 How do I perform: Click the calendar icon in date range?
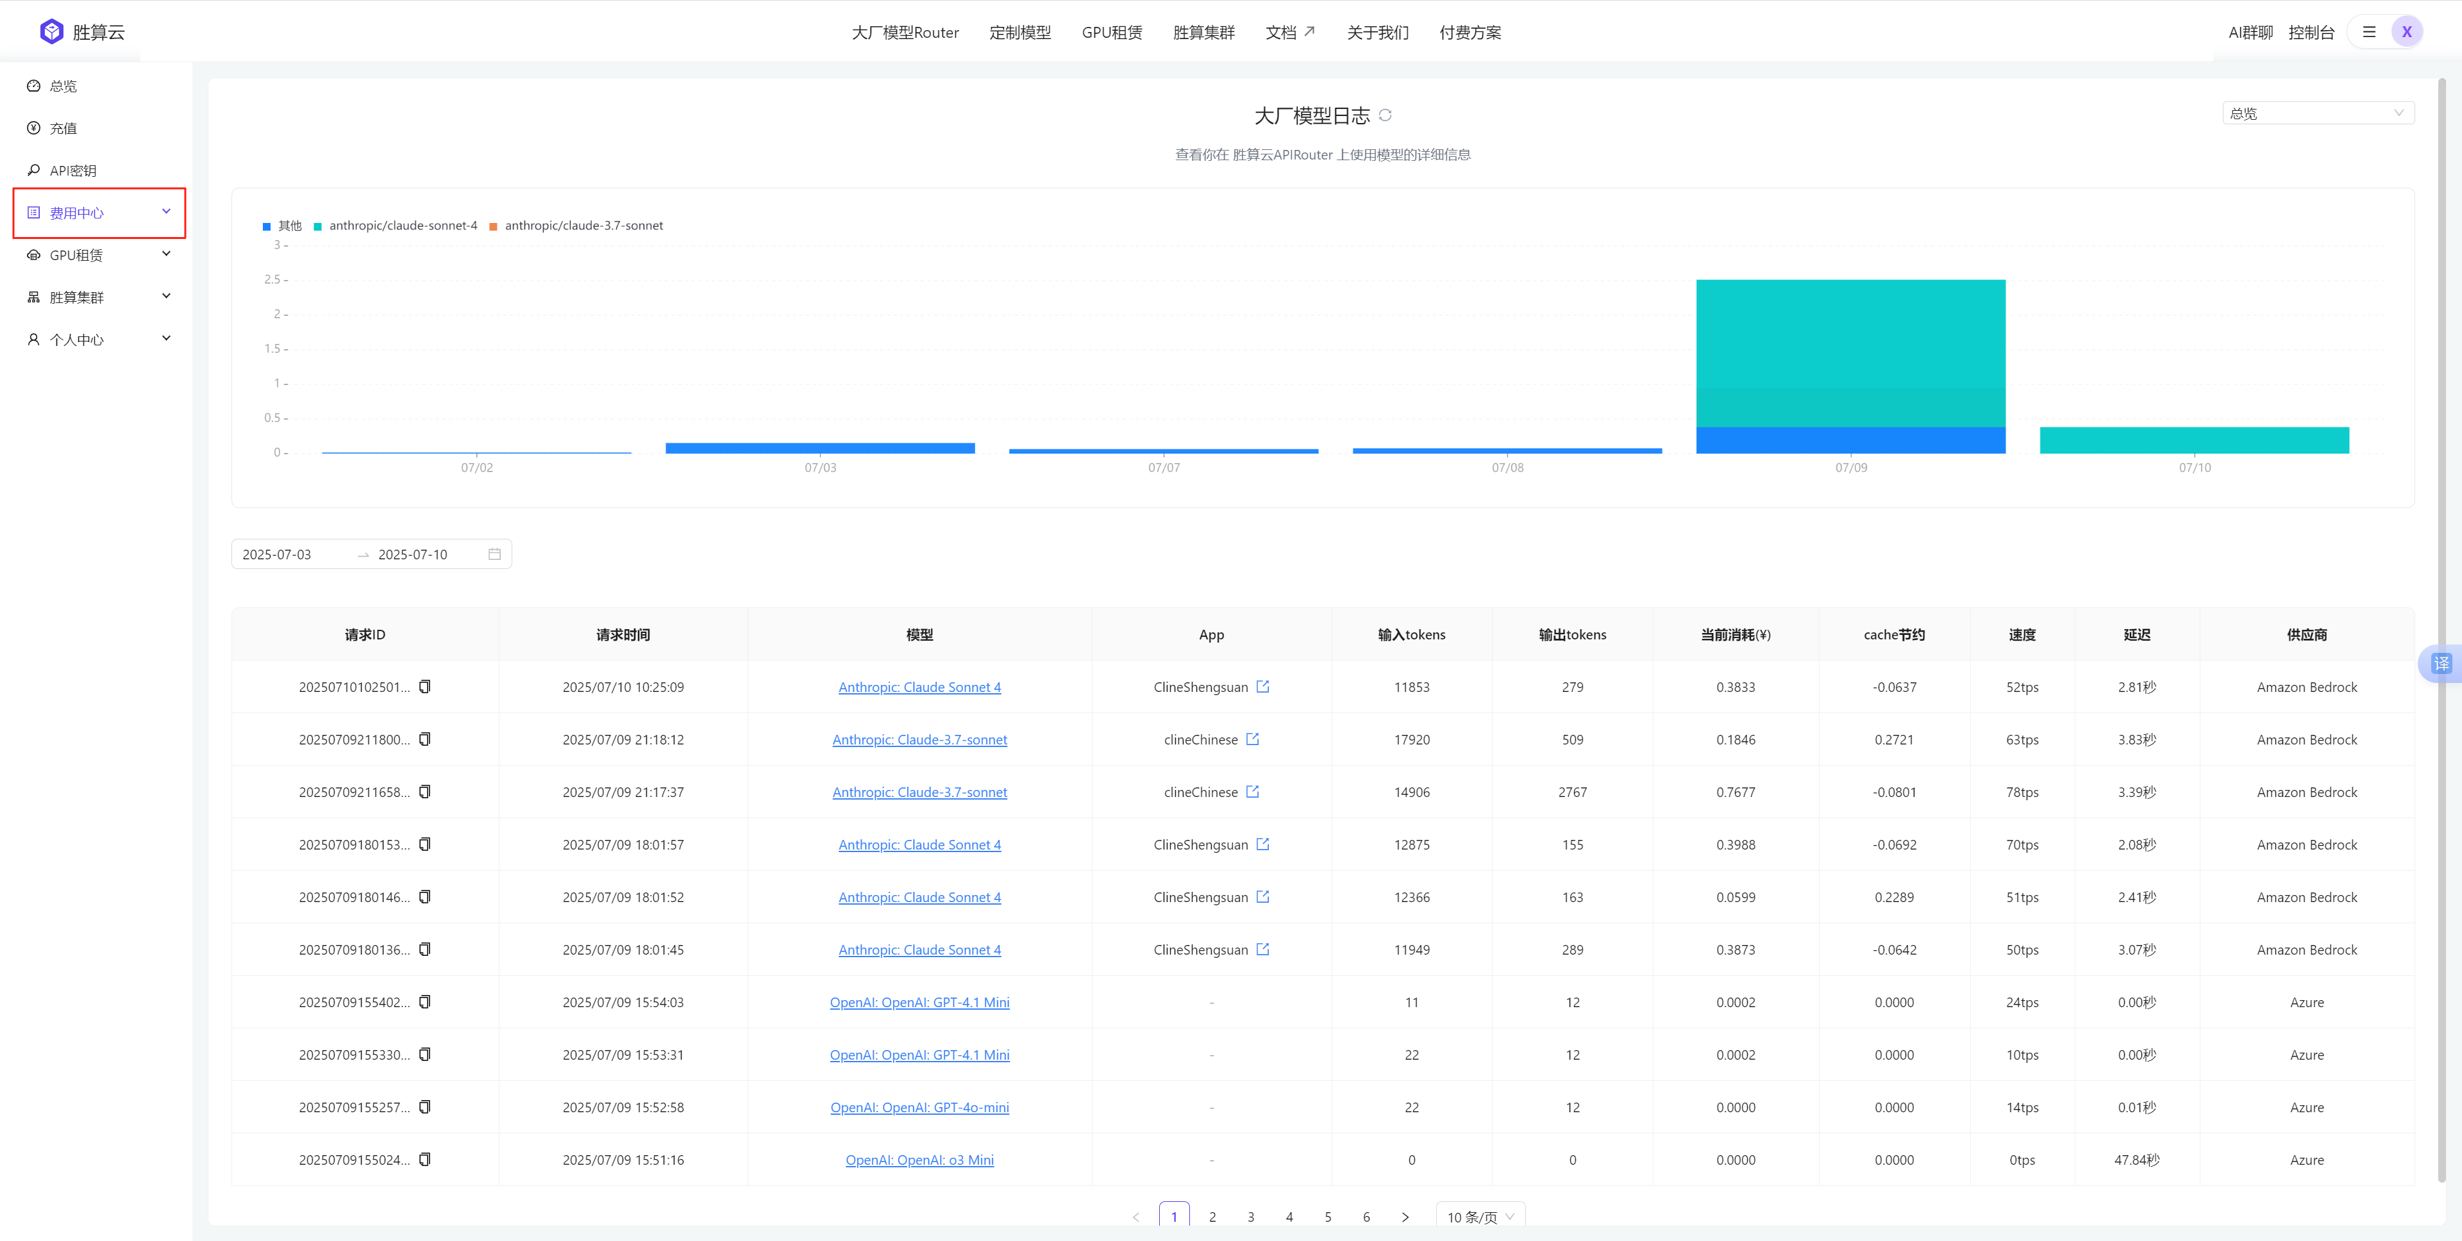click(x=494, y=554)
